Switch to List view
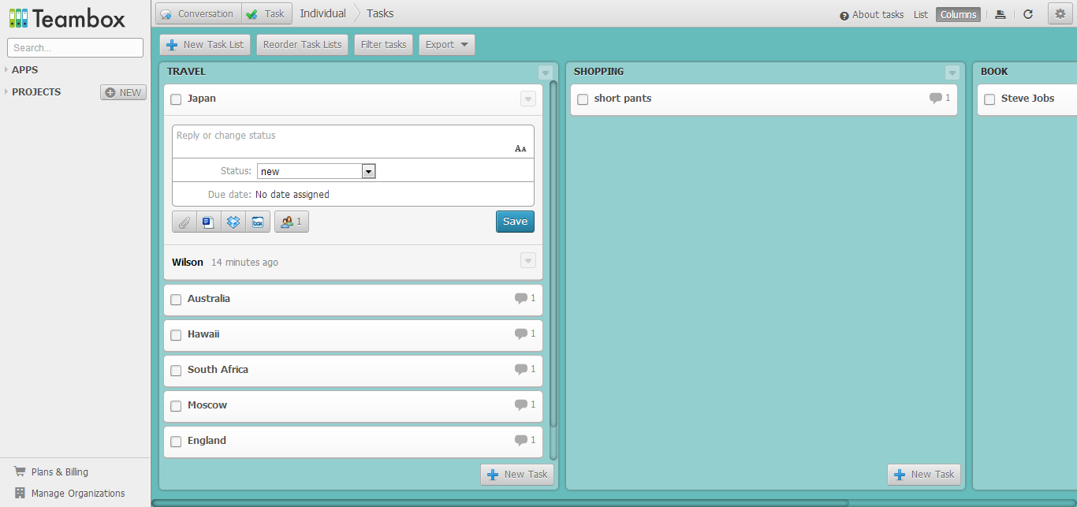Image resolution: width=1077 pixels, height=507 pixels. (921, 14)
